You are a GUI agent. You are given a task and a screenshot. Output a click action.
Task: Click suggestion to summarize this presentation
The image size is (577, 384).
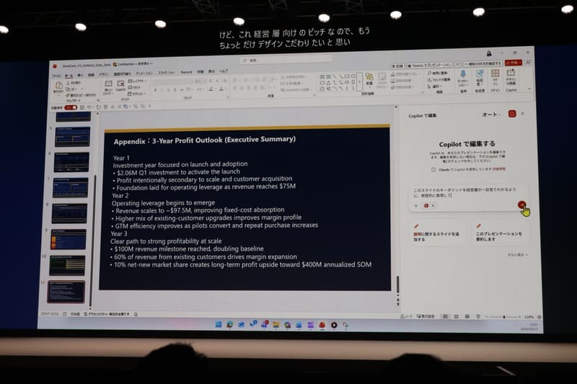click(x=500, y=233)
